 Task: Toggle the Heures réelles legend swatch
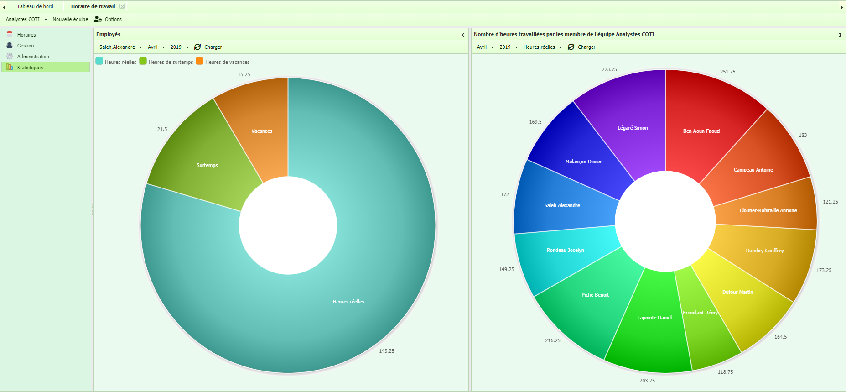coord(99,61)
